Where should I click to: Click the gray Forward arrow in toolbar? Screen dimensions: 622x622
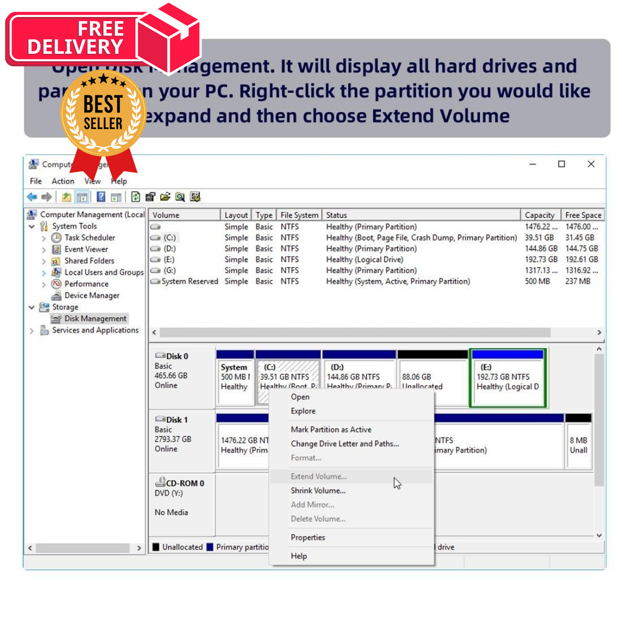[x=47, y=197]
